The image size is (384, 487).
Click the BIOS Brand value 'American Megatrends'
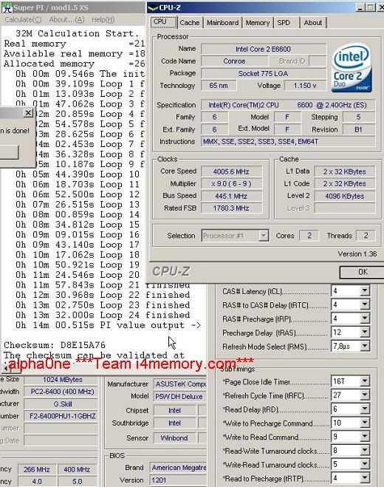click(178, 468)
